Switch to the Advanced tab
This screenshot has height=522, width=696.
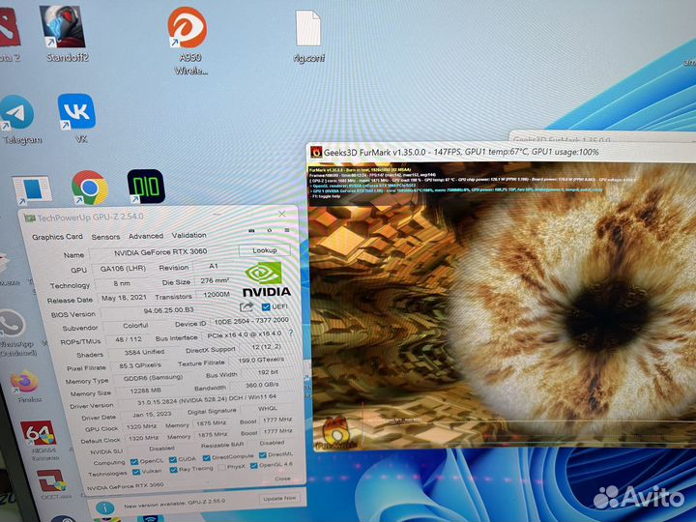click(146, 236)
